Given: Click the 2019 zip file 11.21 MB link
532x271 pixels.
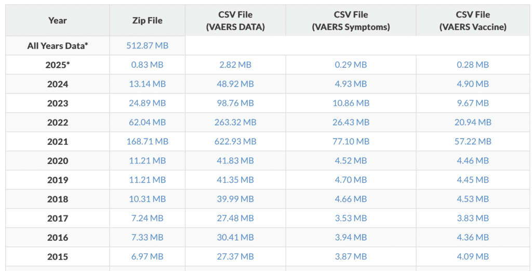Looking at the screenshot, I should [x=147, y=180].
